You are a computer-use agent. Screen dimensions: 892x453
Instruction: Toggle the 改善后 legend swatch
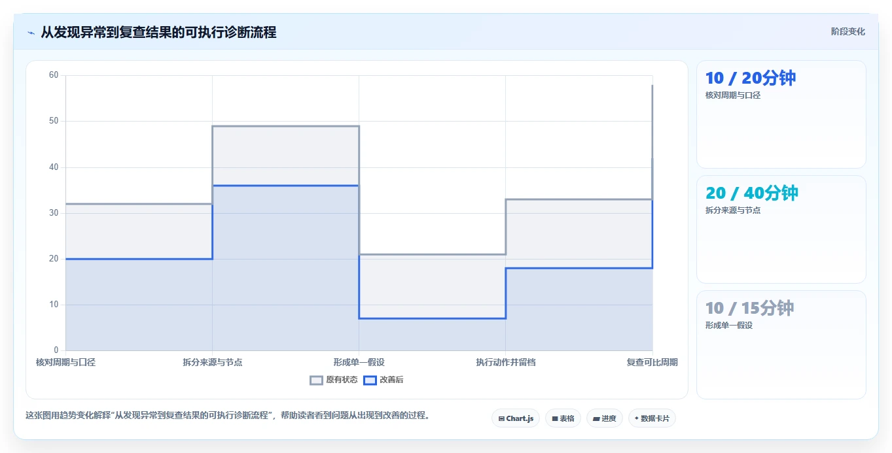tap(370, 380)
